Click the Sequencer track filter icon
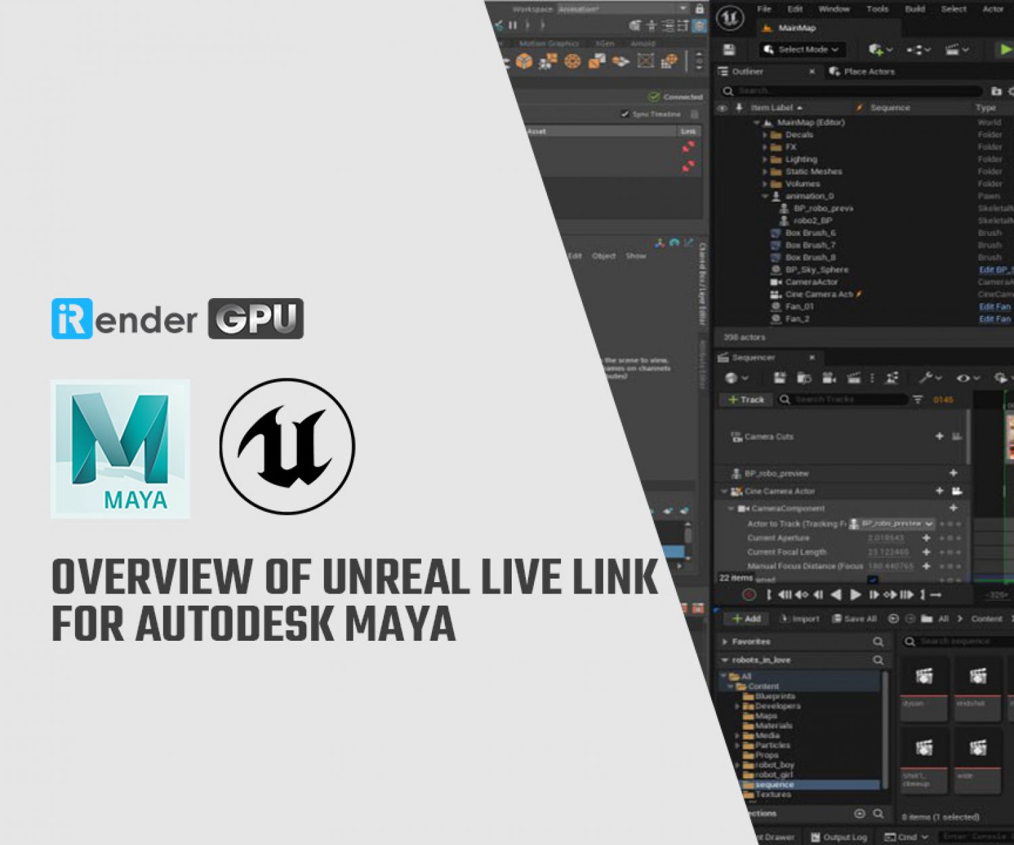This screenshot has height=845, width=1014. pyautogui.click(x=917, y=400)
